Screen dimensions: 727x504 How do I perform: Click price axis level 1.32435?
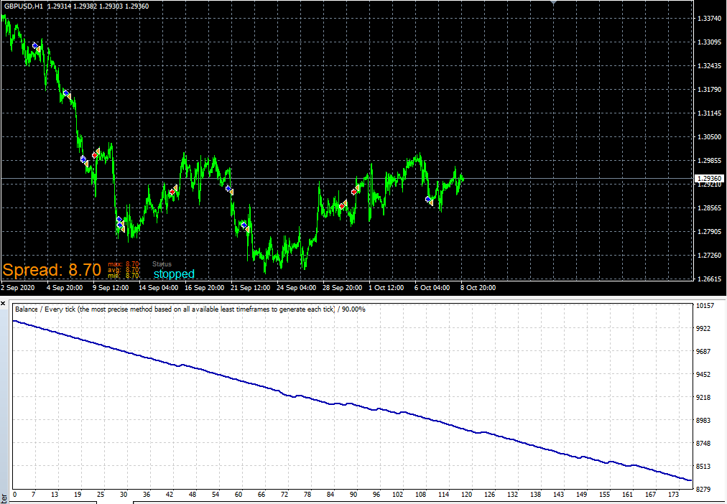(709, 66)
